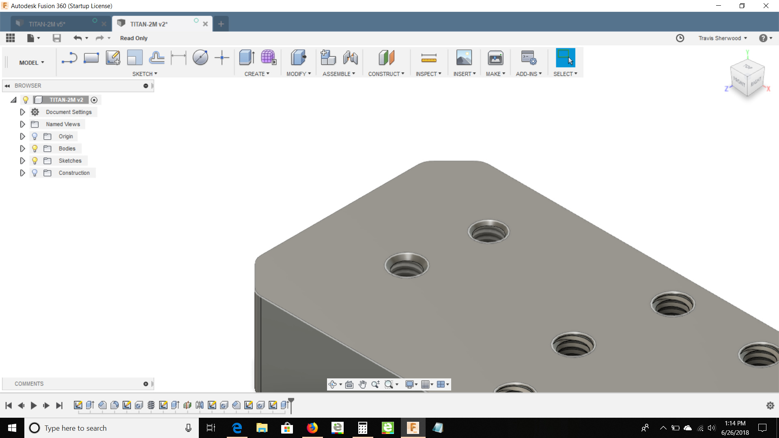The height and width of the screenshot is (438, 779).
Task: Click the 2-point Rectangle sketch tool
Action: [91, 58]
